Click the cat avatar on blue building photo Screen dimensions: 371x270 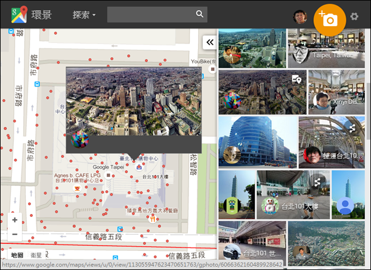(232, 155)
